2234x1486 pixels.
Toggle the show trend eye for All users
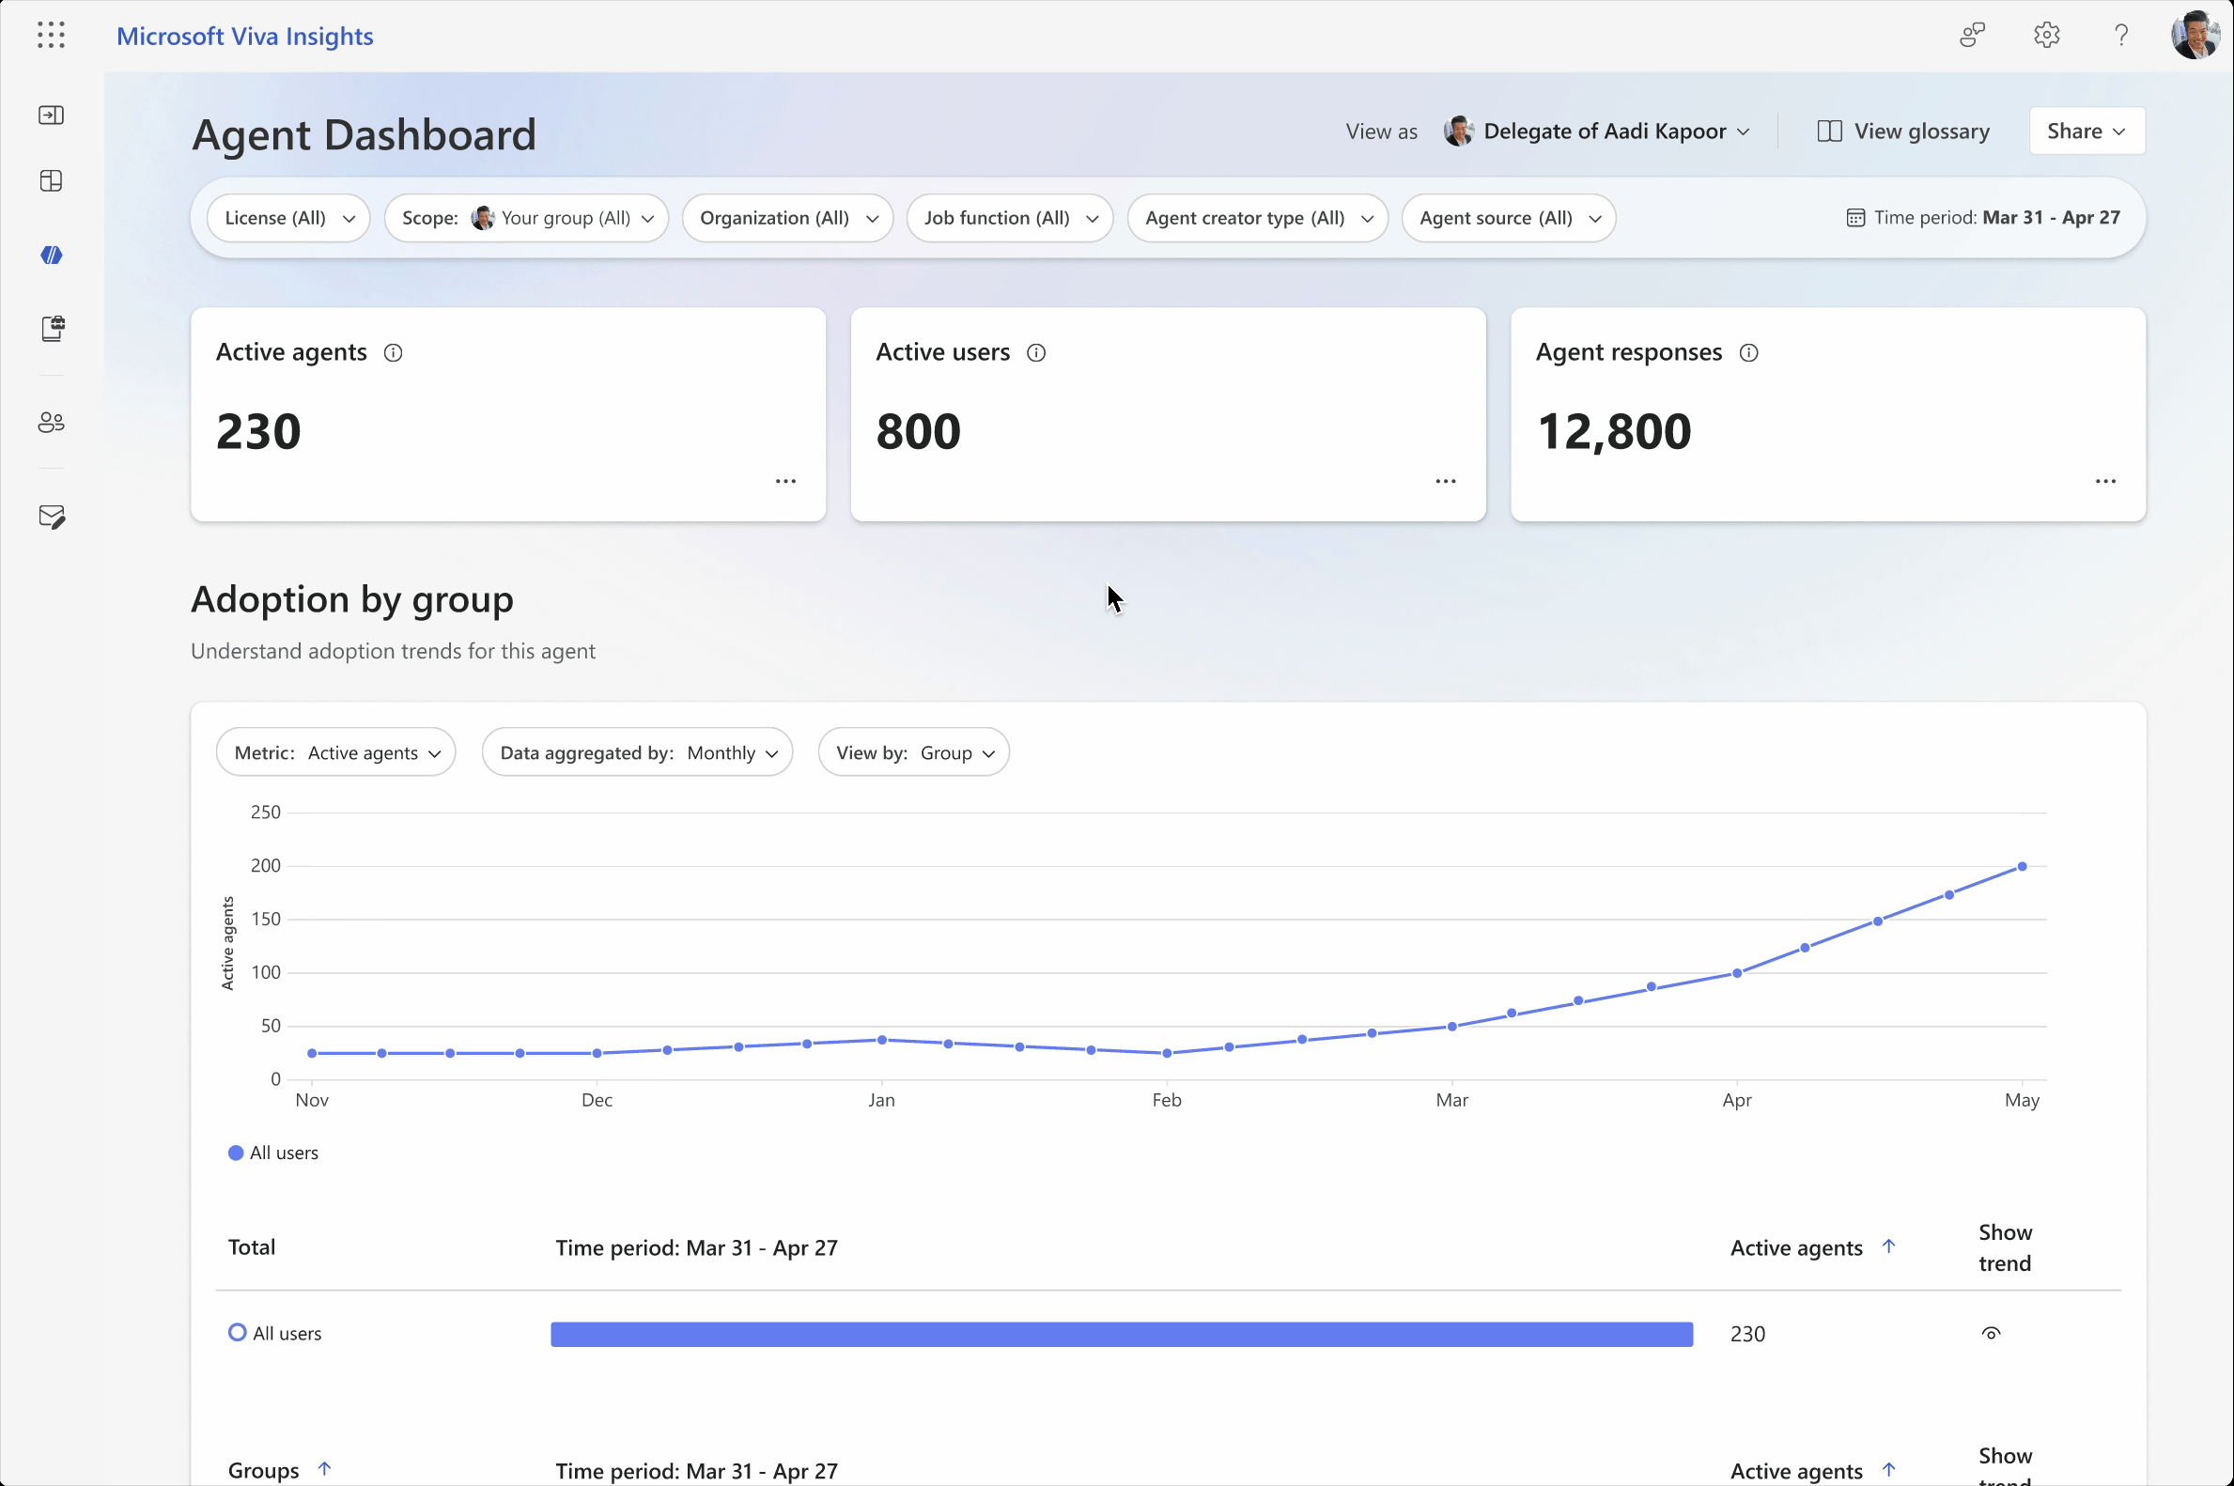click(1991, 1333)
